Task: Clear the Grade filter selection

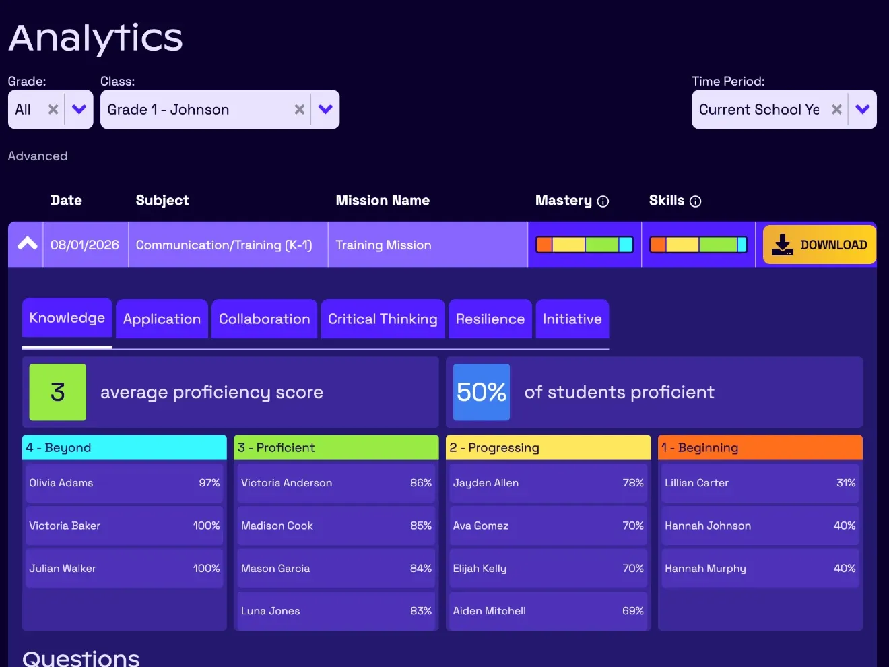Action: click(53, 109)
